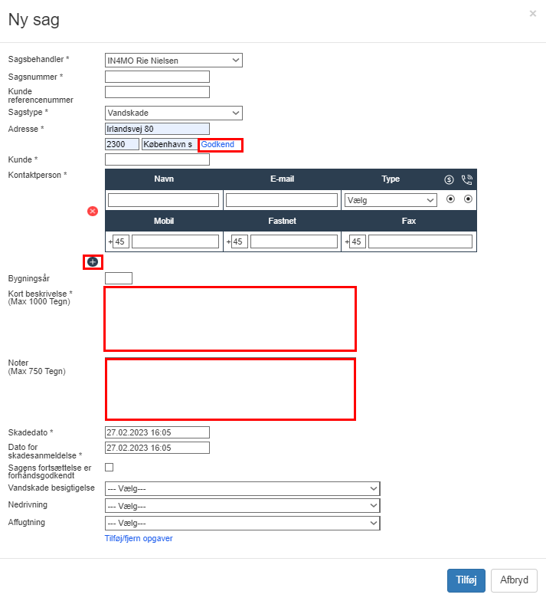Click the red remove contact person icon
546x601 pixels.
point(93,211)
